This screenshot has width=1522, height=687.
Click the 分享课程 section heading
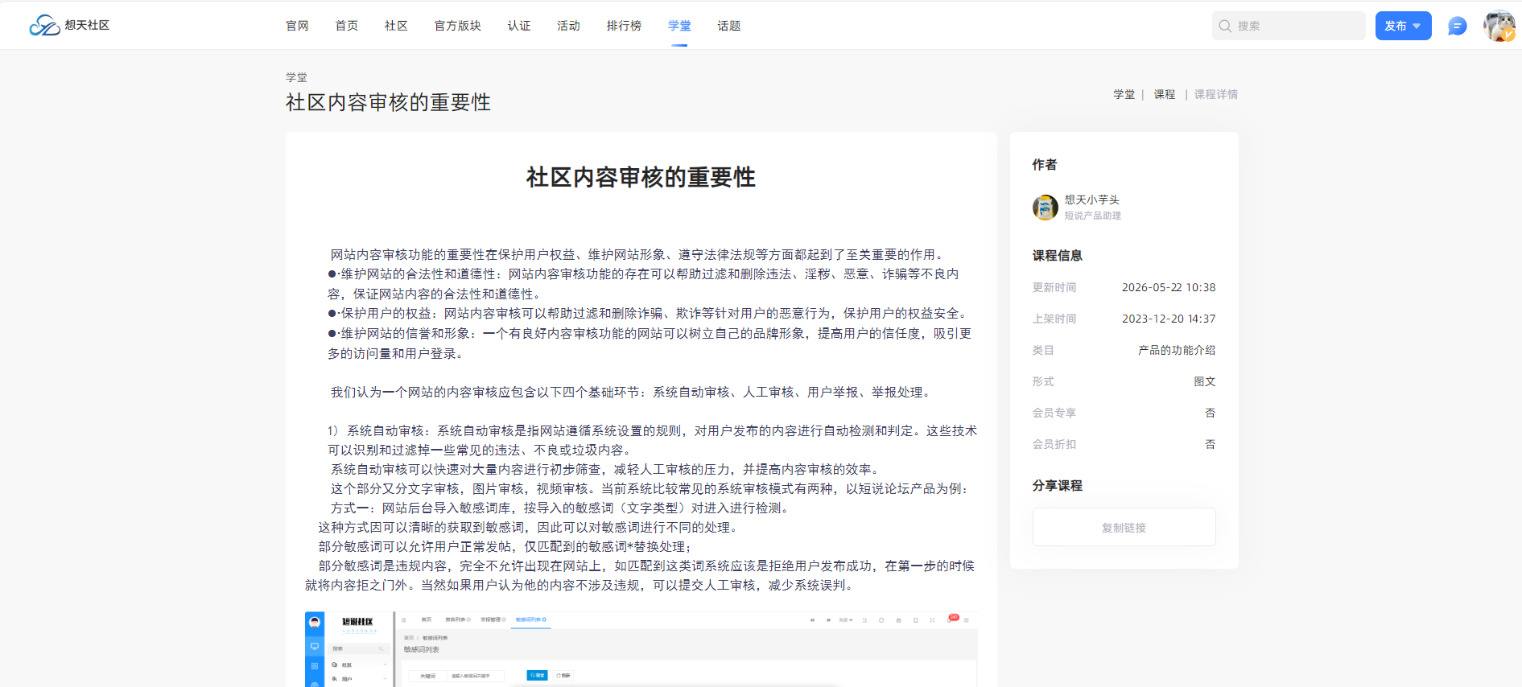coord(1058,485)
